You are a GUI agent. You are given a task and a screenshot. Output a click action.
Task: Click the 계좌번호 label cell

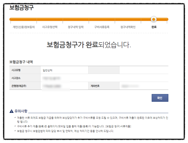104,86
